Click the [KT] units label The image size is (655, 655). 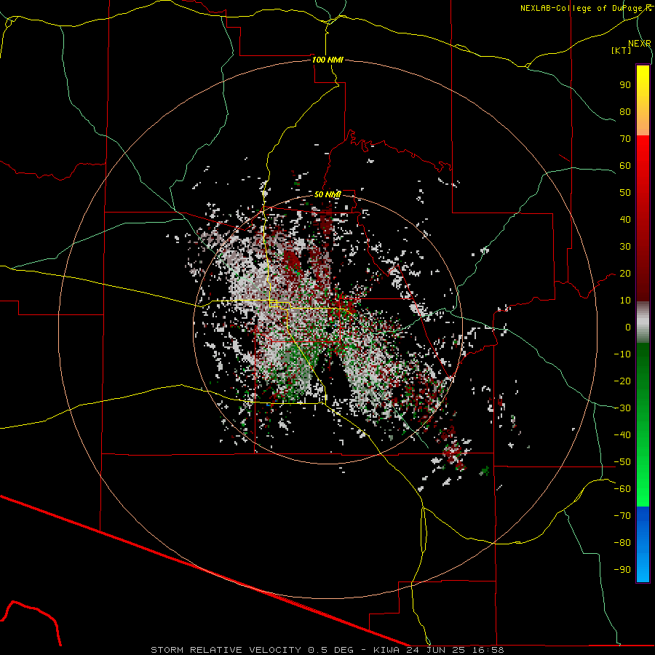(622, 50)
